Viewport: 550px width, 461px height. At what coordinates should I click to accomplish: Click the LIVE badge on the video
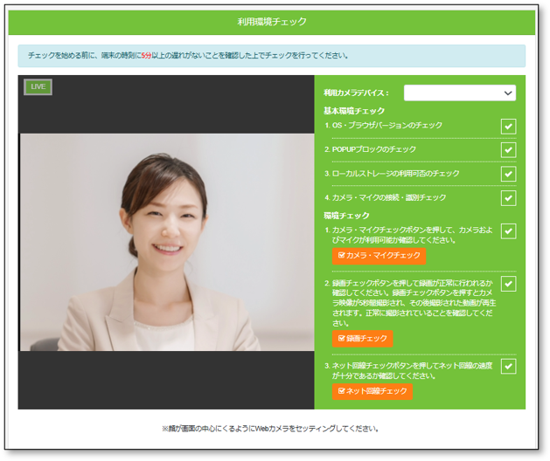click(x=38, y=86)
